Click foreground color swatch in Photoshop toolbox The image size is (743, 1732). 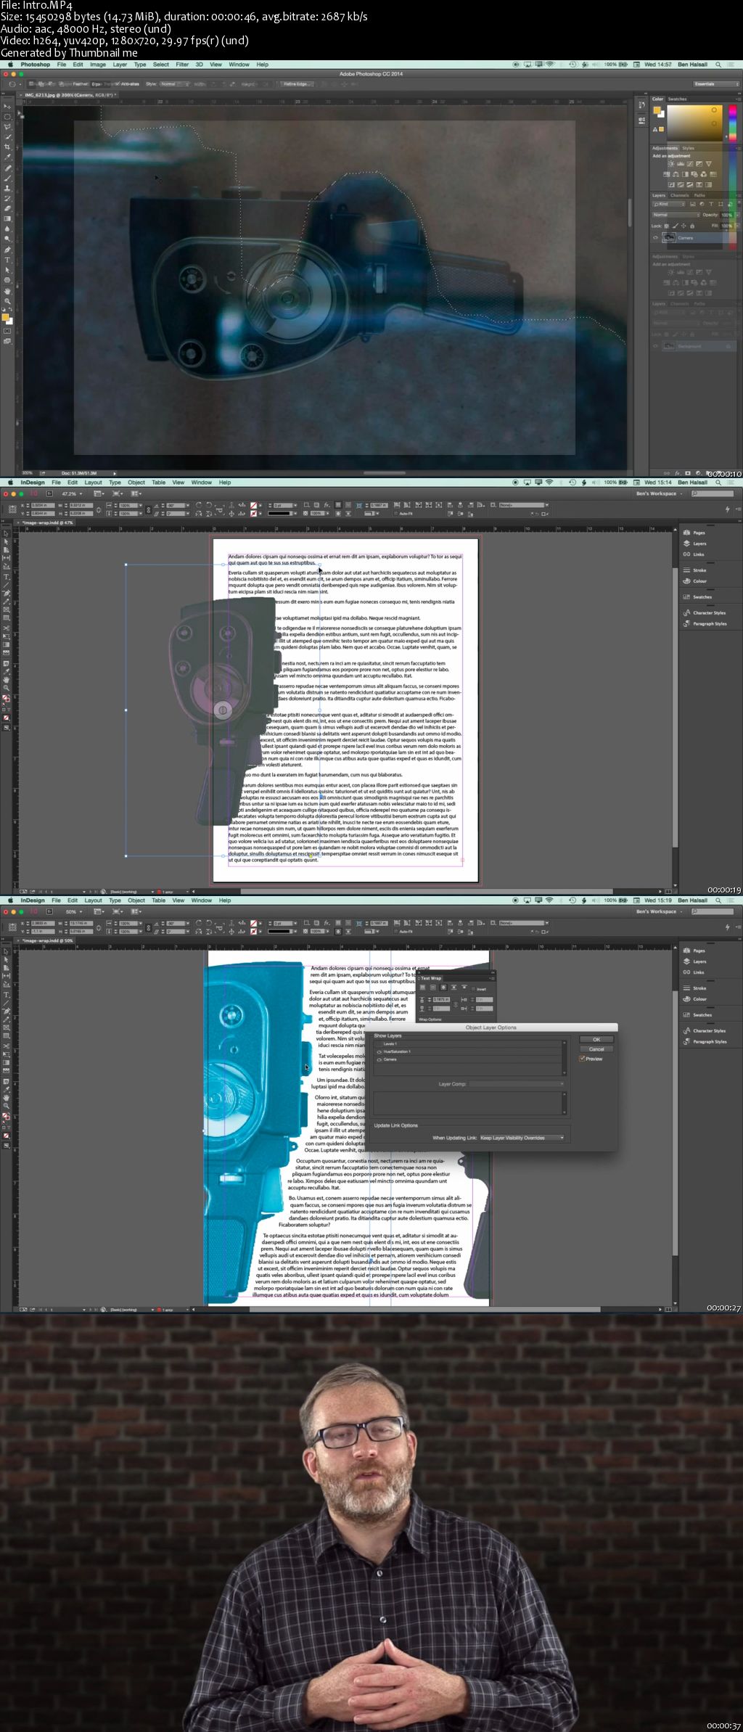click(x=5, y=317)
